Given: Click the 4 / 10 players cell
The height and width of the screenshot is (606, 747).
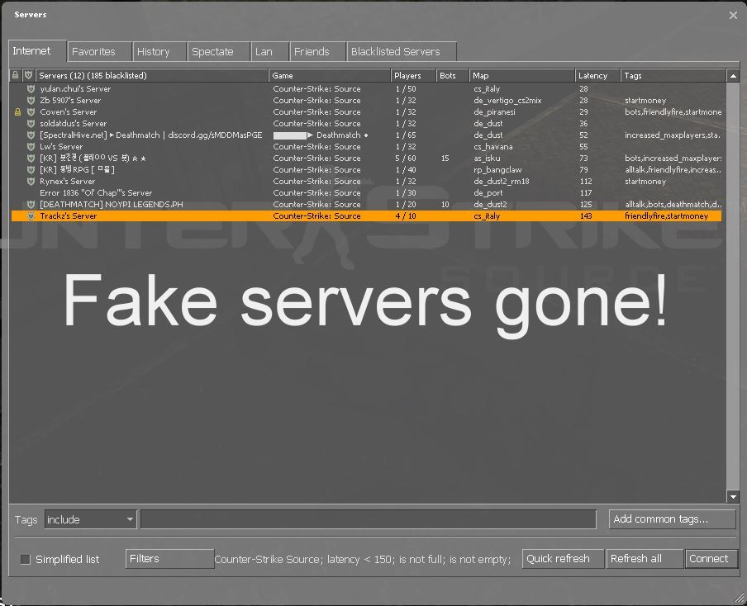Looking at the screenshot, I should click(406, 216).
